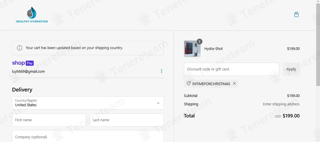Select the Company (optional) field
The width and height of the screenshot is (320, 142).
[x=88, y=137]
